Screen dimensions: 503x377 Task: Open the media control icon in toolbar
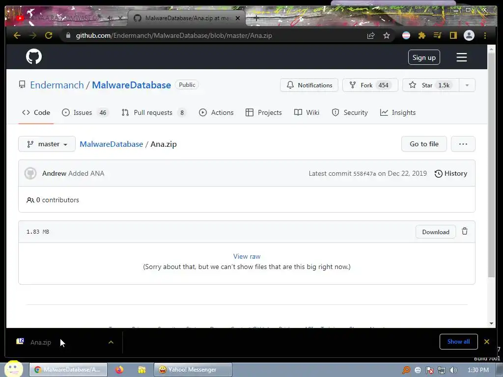(x=438, y=35)
